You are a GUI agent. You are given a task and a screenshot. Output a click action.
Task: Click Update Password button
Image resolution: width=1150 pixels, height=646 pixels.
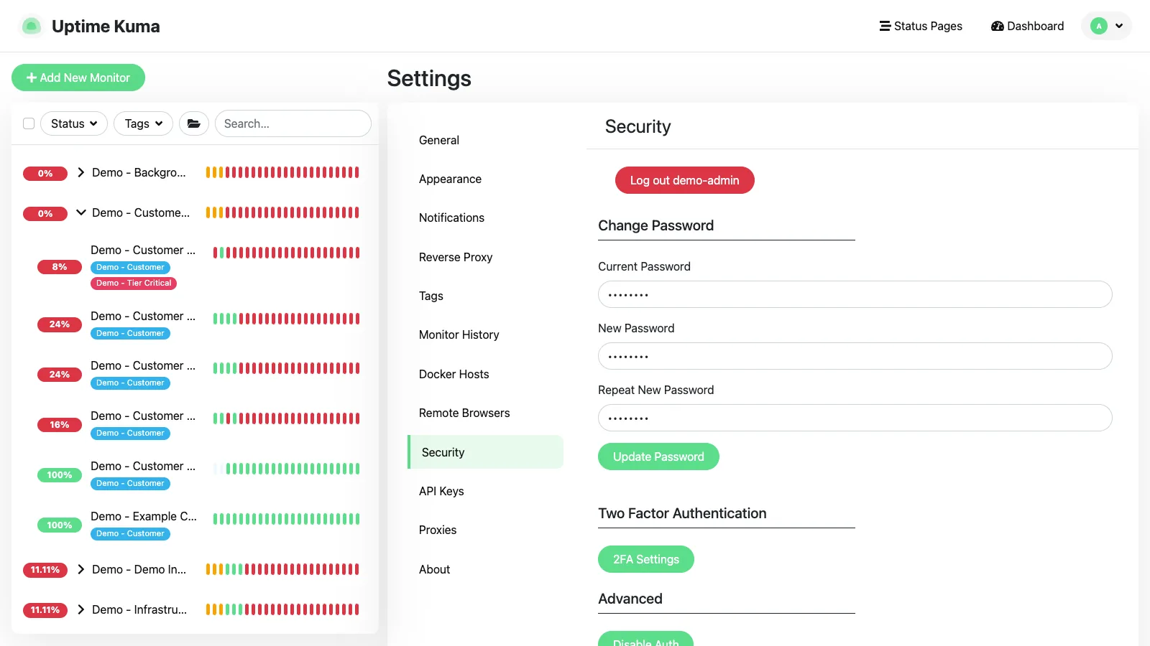coord(658,457)
